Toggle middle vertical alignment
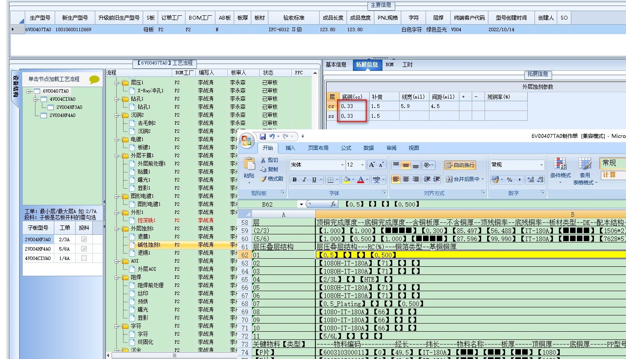626x359 pixels. 406,165
